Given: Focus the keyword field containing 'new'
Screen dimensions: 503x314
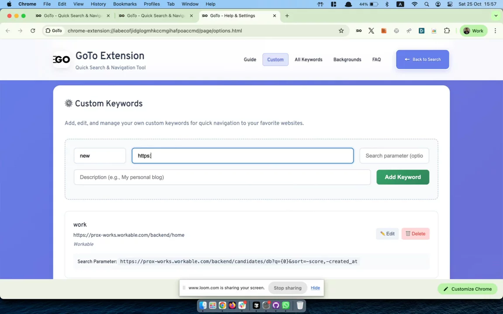Looking at the screenshot, I should 100,156.
